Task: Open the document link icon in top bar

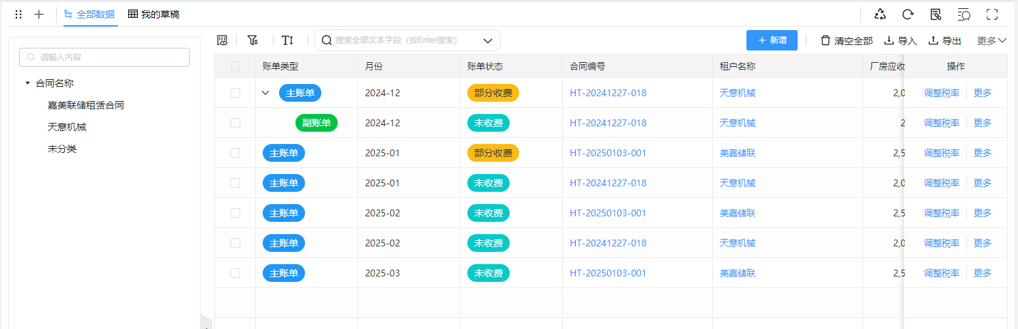Action: click(935, 14)
